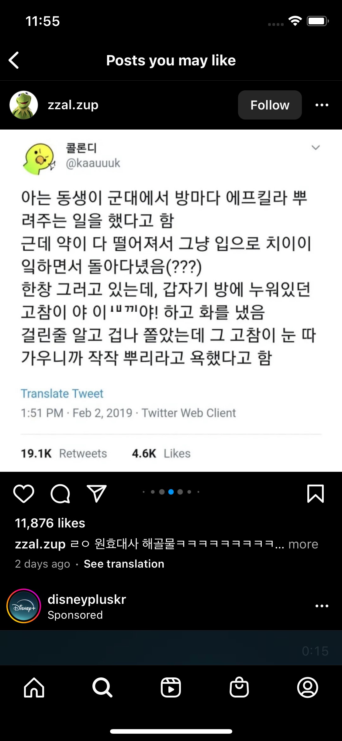This screenshot has width=342, height=741.
Task: Follow the zzal.zup account
Action: click(x=270, y=105)
